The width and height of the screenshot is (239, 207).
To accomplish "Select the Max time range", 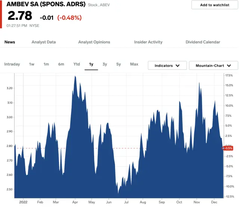I will tap(134, 64).
